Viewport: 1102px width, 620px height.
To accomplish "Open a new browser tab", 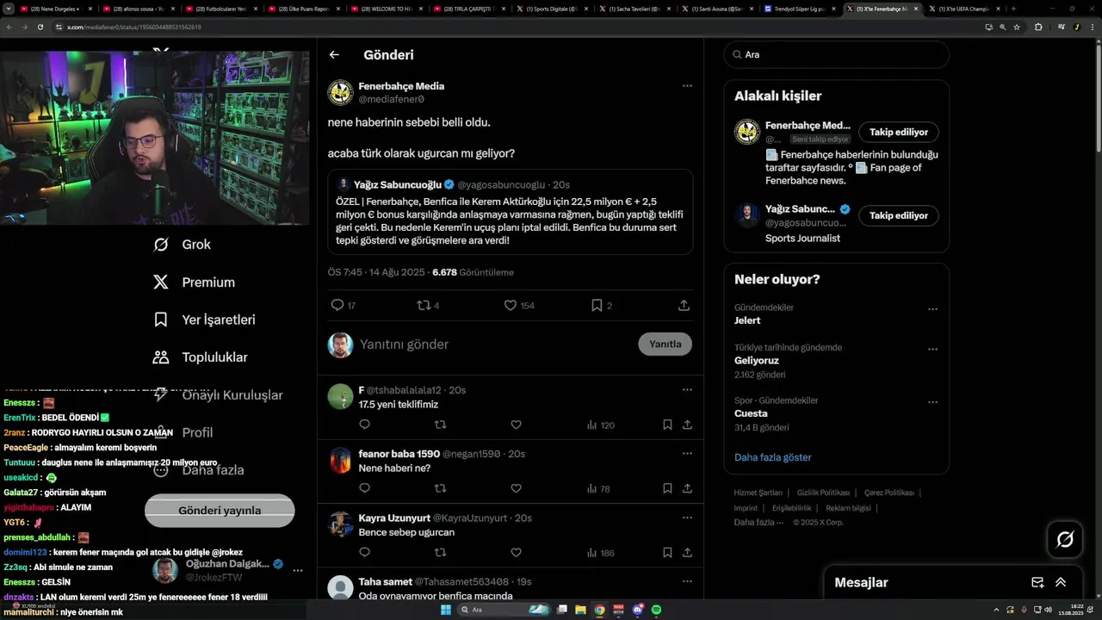I will pos(1013,9).
